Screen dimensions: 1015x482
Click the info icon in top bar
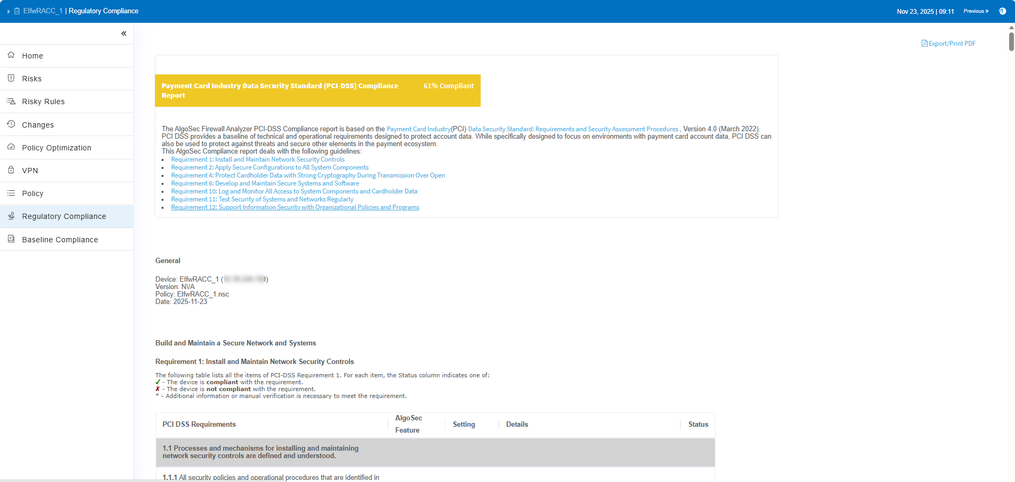click(1002, 11)
